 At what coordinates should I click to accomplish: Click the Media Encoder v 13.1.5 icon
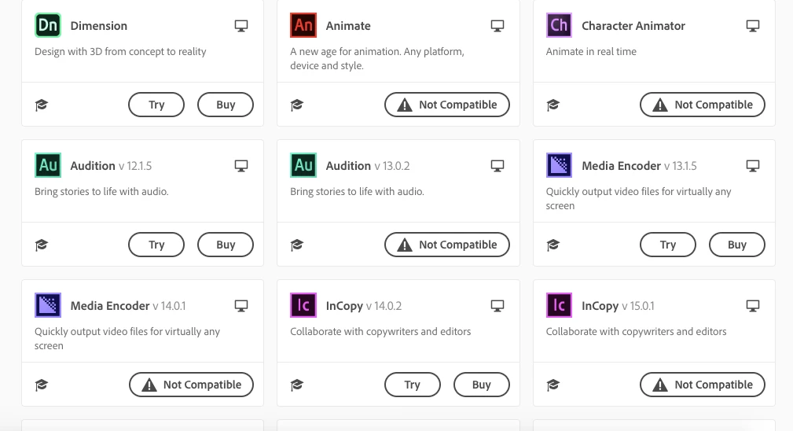[x=559, y=165]
